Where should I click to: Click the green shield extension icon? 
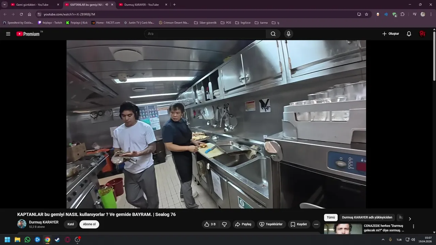(x=394, y=14)
